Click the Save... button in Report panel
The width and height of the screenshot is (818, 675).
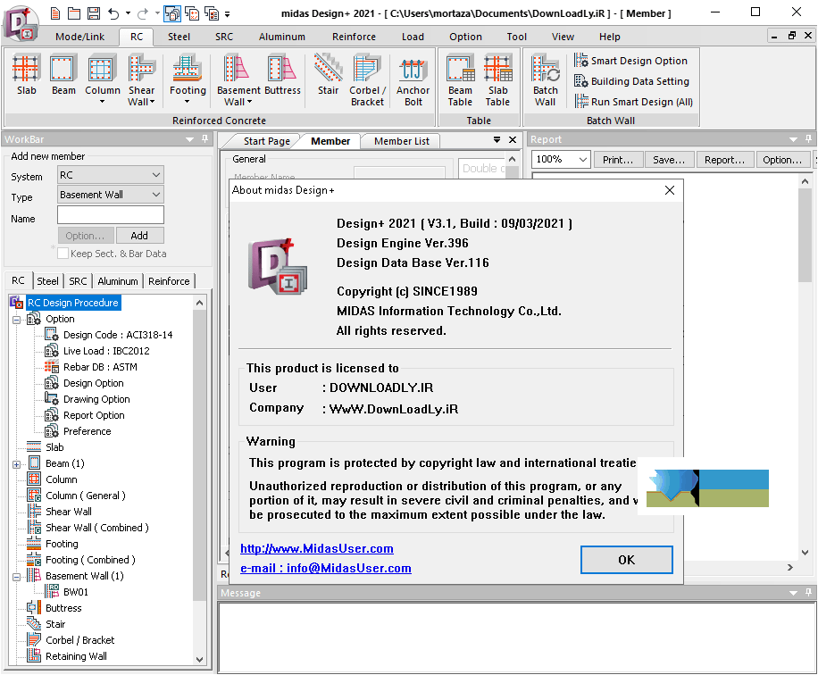pyautogui.click(x=669, y=160)
